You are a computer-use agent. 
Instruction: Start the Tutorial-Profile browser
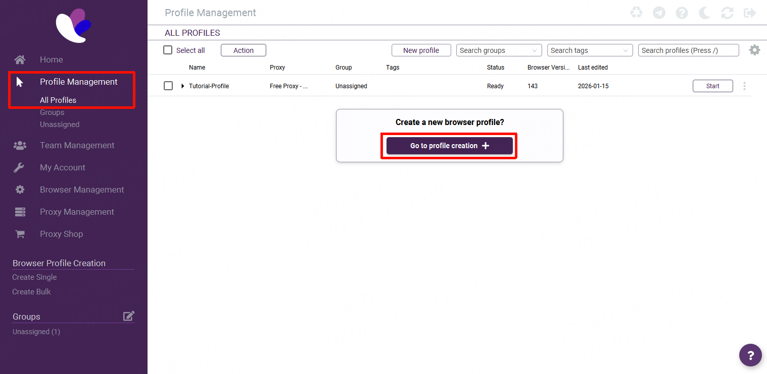[712, 86]
